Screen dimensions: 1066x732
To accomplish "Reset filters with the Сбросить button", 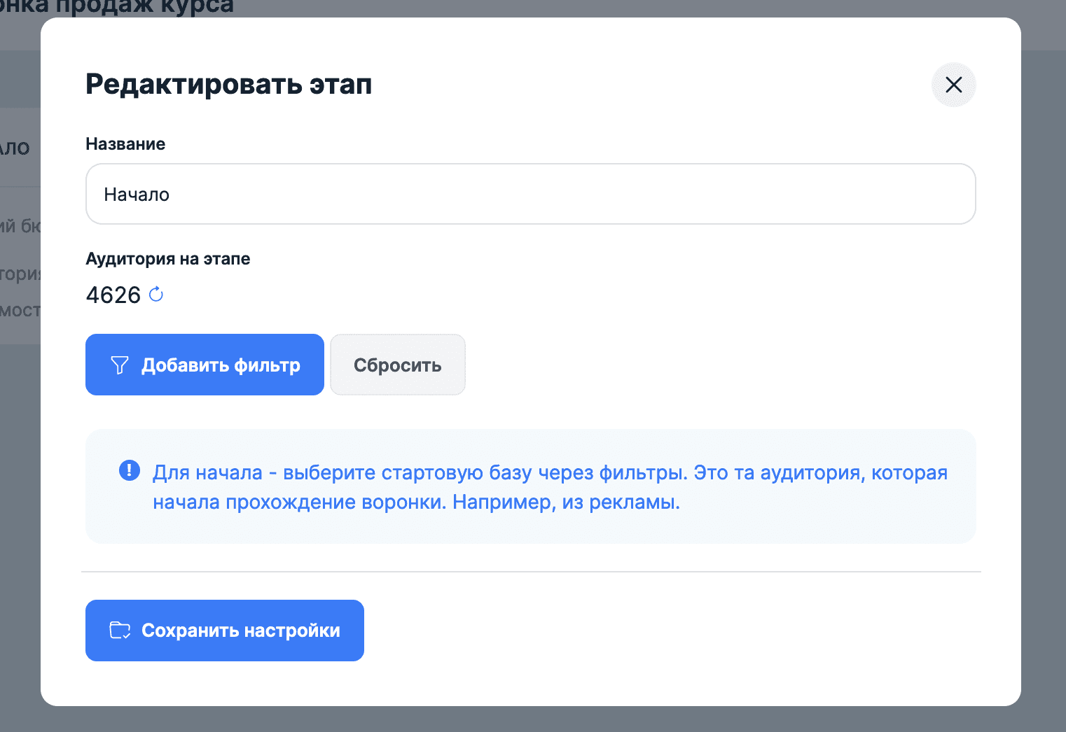I will coord(397,365).
